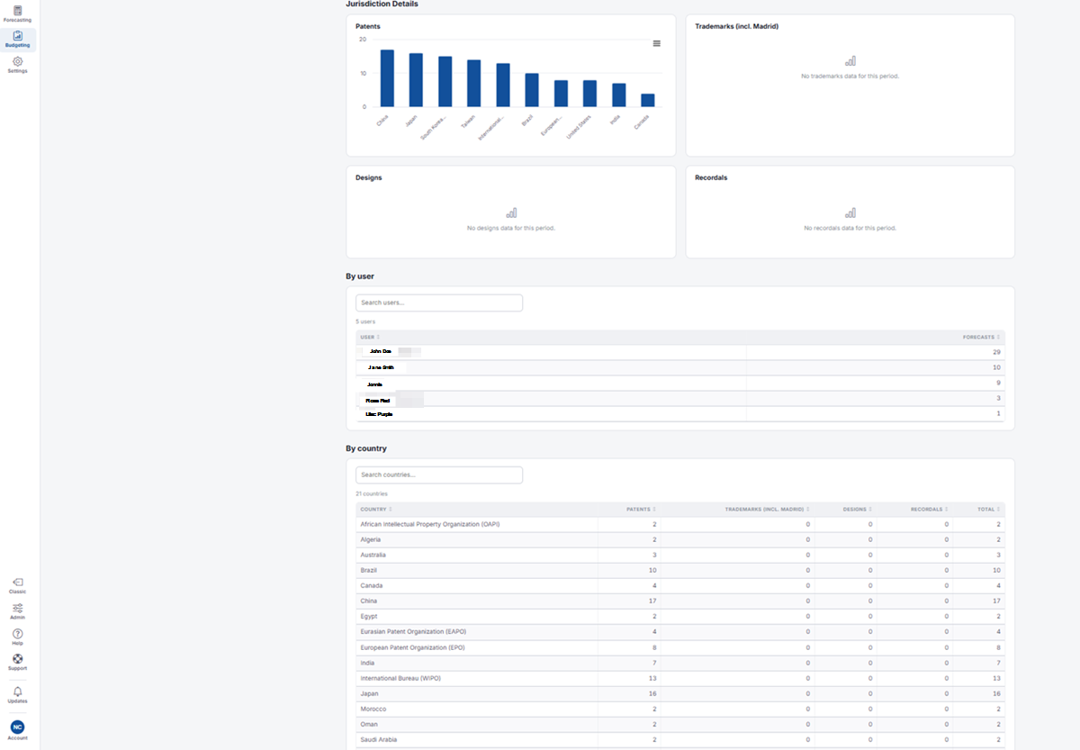
Task: Select African Intellectual Property Organization (OAPI) row
Action: click(x=679, y=524)
